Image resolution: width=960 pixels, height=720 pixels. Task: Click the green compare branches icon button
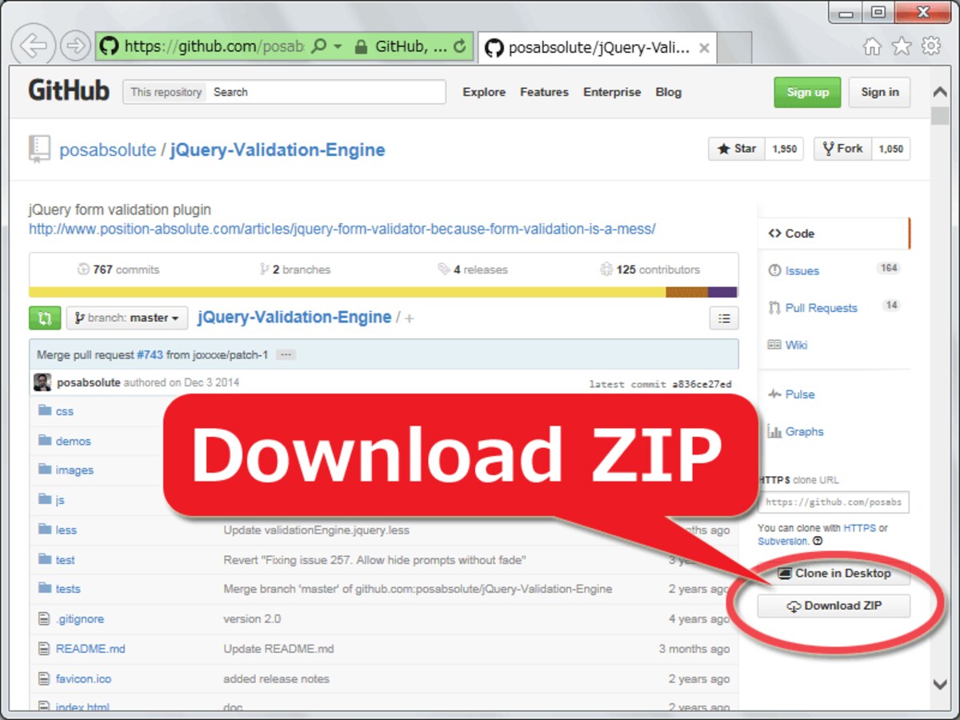[x=45, y=318]
